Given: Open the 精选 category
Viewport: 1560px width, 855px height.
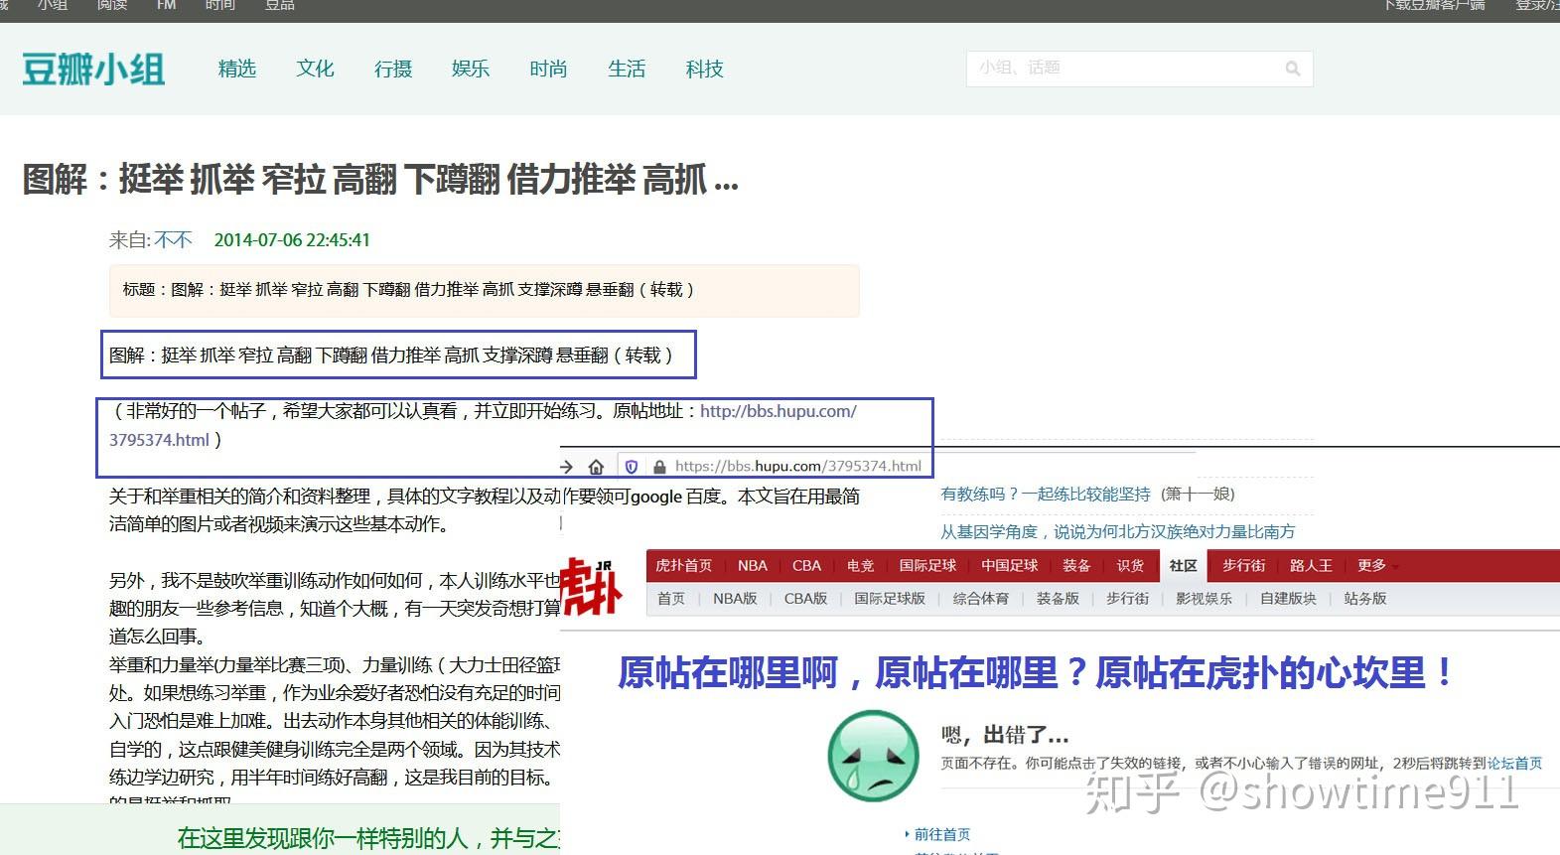Looking at the screenshot, I should 237,69.
